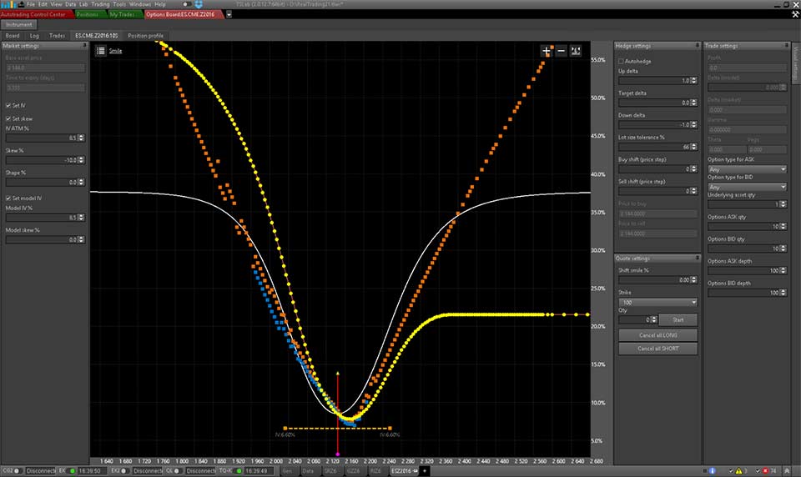Click Cancel all LONG button
The height and width of the screenshot is (477, 801).
pos(658,335)
